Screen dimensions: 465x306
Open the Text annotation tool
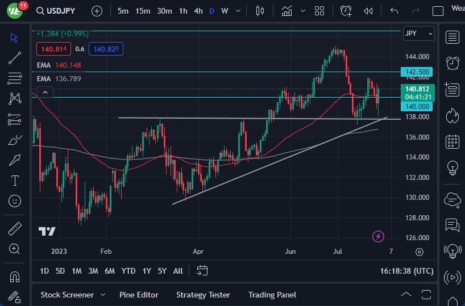pyautogui.click(x=15, y=181)
